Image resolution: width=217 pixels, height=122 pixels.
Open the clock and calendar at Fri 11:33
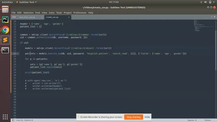[x=114, y=2]
